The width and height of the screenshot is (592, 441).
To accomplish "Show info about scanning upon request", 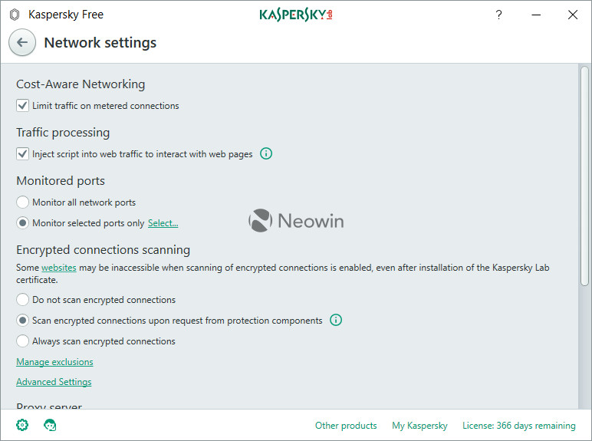I will click(336, 320).
